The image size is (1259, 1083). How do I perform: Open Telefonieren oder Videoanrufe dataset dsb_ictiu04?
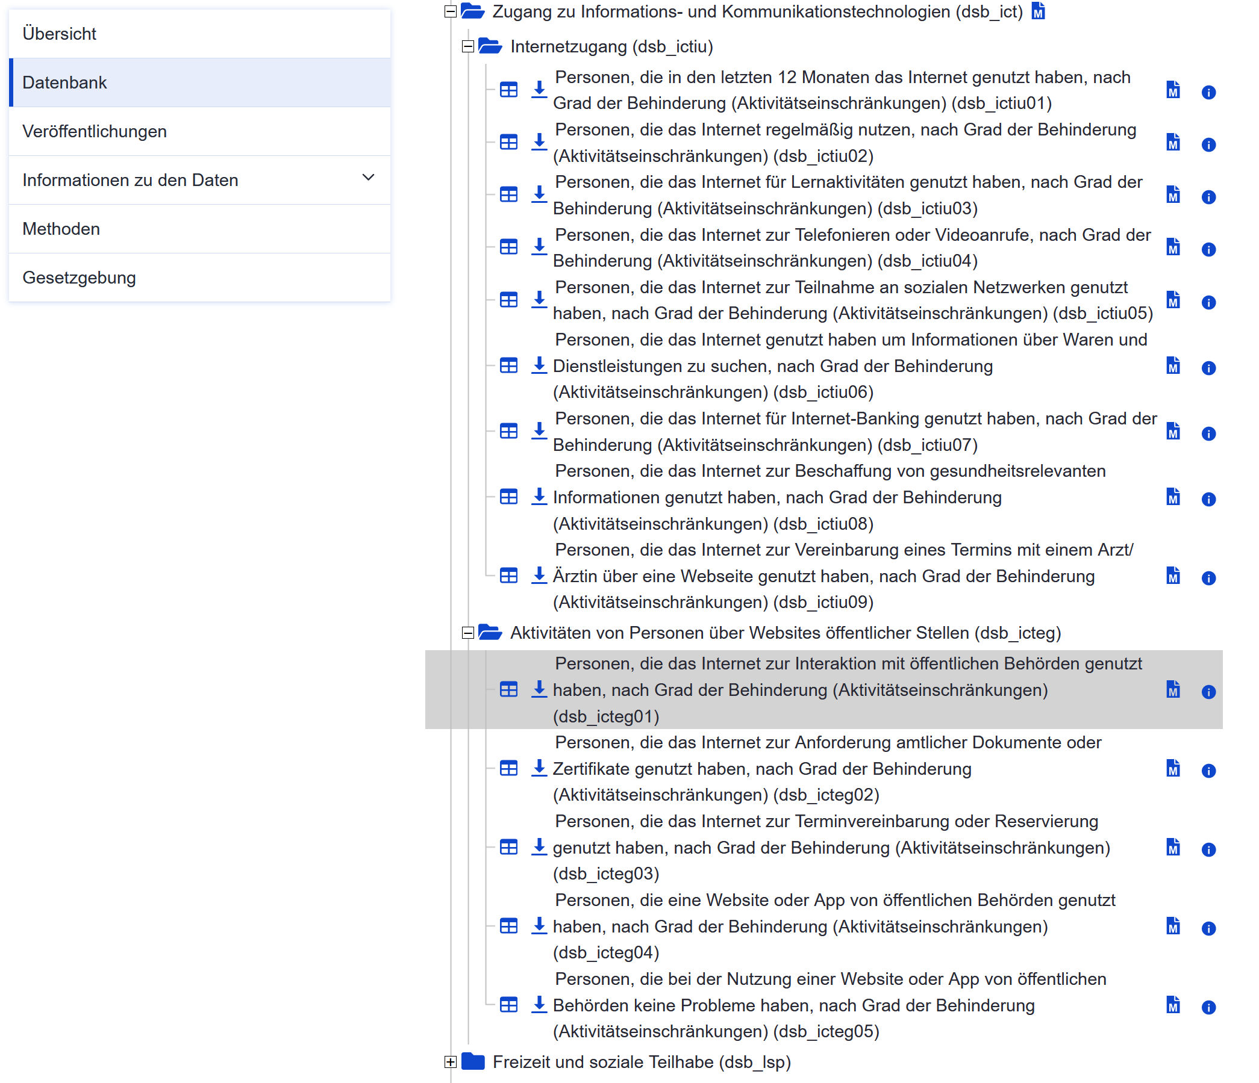[x=852, y=247]
